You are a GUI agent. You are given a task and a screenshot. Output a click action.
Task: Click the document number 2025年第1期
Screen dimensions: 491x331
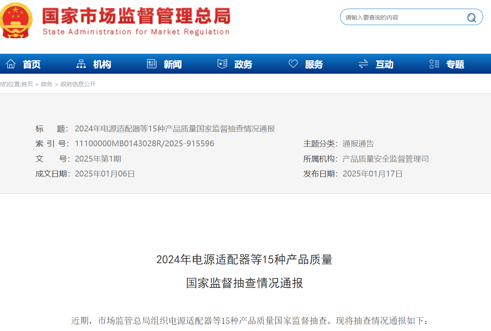click(98, 159)
